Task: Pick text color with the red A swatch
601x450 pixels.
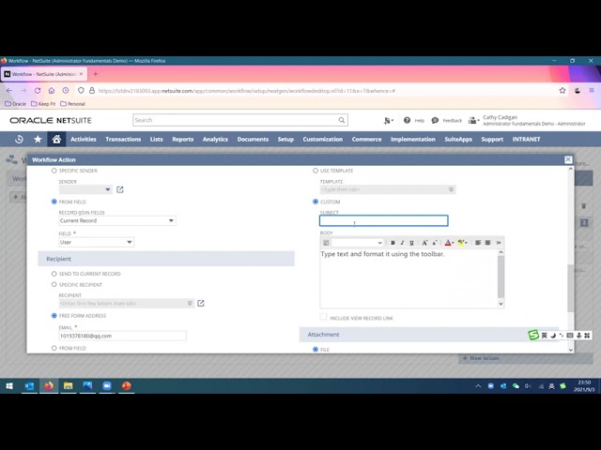Action: (x=447, y=243)
